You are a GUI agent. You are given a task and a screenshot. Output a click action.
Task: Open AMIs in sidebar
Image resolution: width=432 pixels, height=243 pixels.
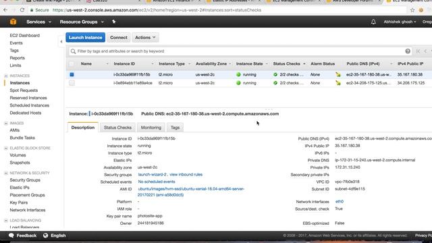15,130
